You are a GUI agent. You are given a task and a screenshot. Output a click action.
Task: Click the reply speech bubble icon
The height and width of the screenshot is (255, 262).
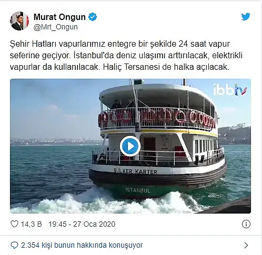pyautogui.click(x=14, y=245)
